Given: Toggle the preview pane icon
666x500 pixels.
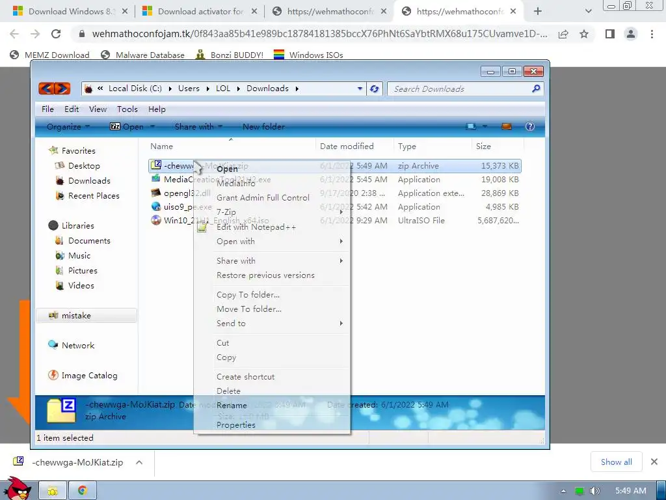Looking at the screenshot, I should 506,127.
